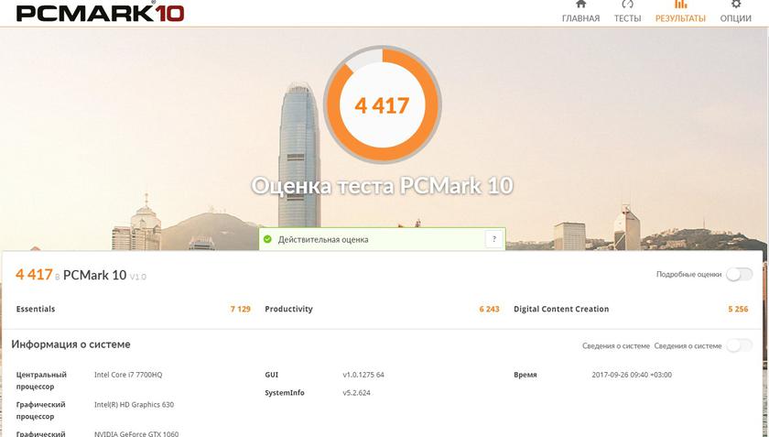Click the Действительная оценка label
769x437 pixels.
(x=322, y=240)
